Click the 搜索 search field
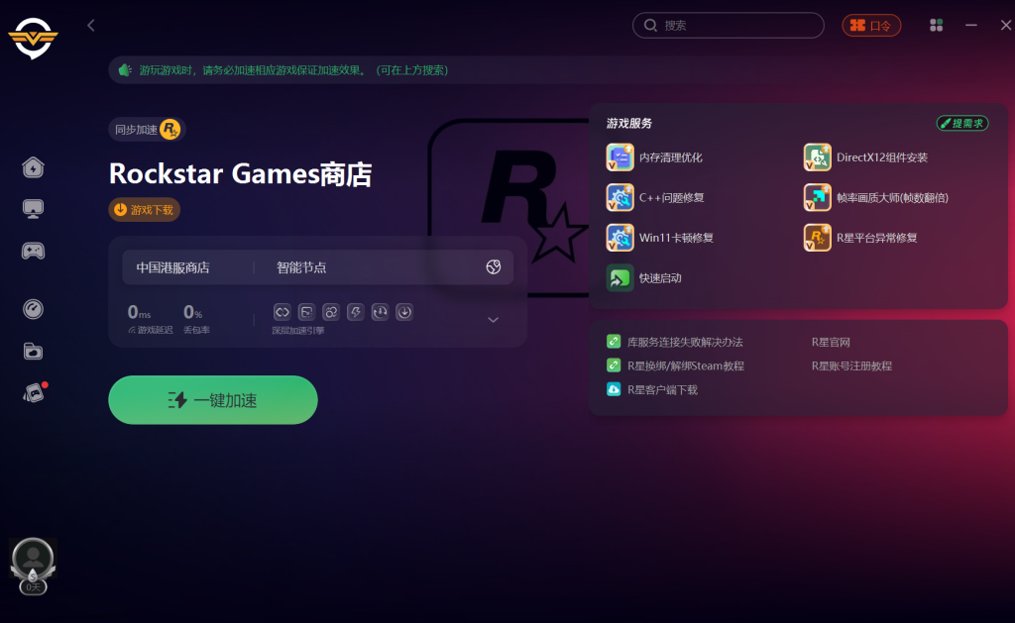This screenshot has height=623, width=1015. pos(729,25)
